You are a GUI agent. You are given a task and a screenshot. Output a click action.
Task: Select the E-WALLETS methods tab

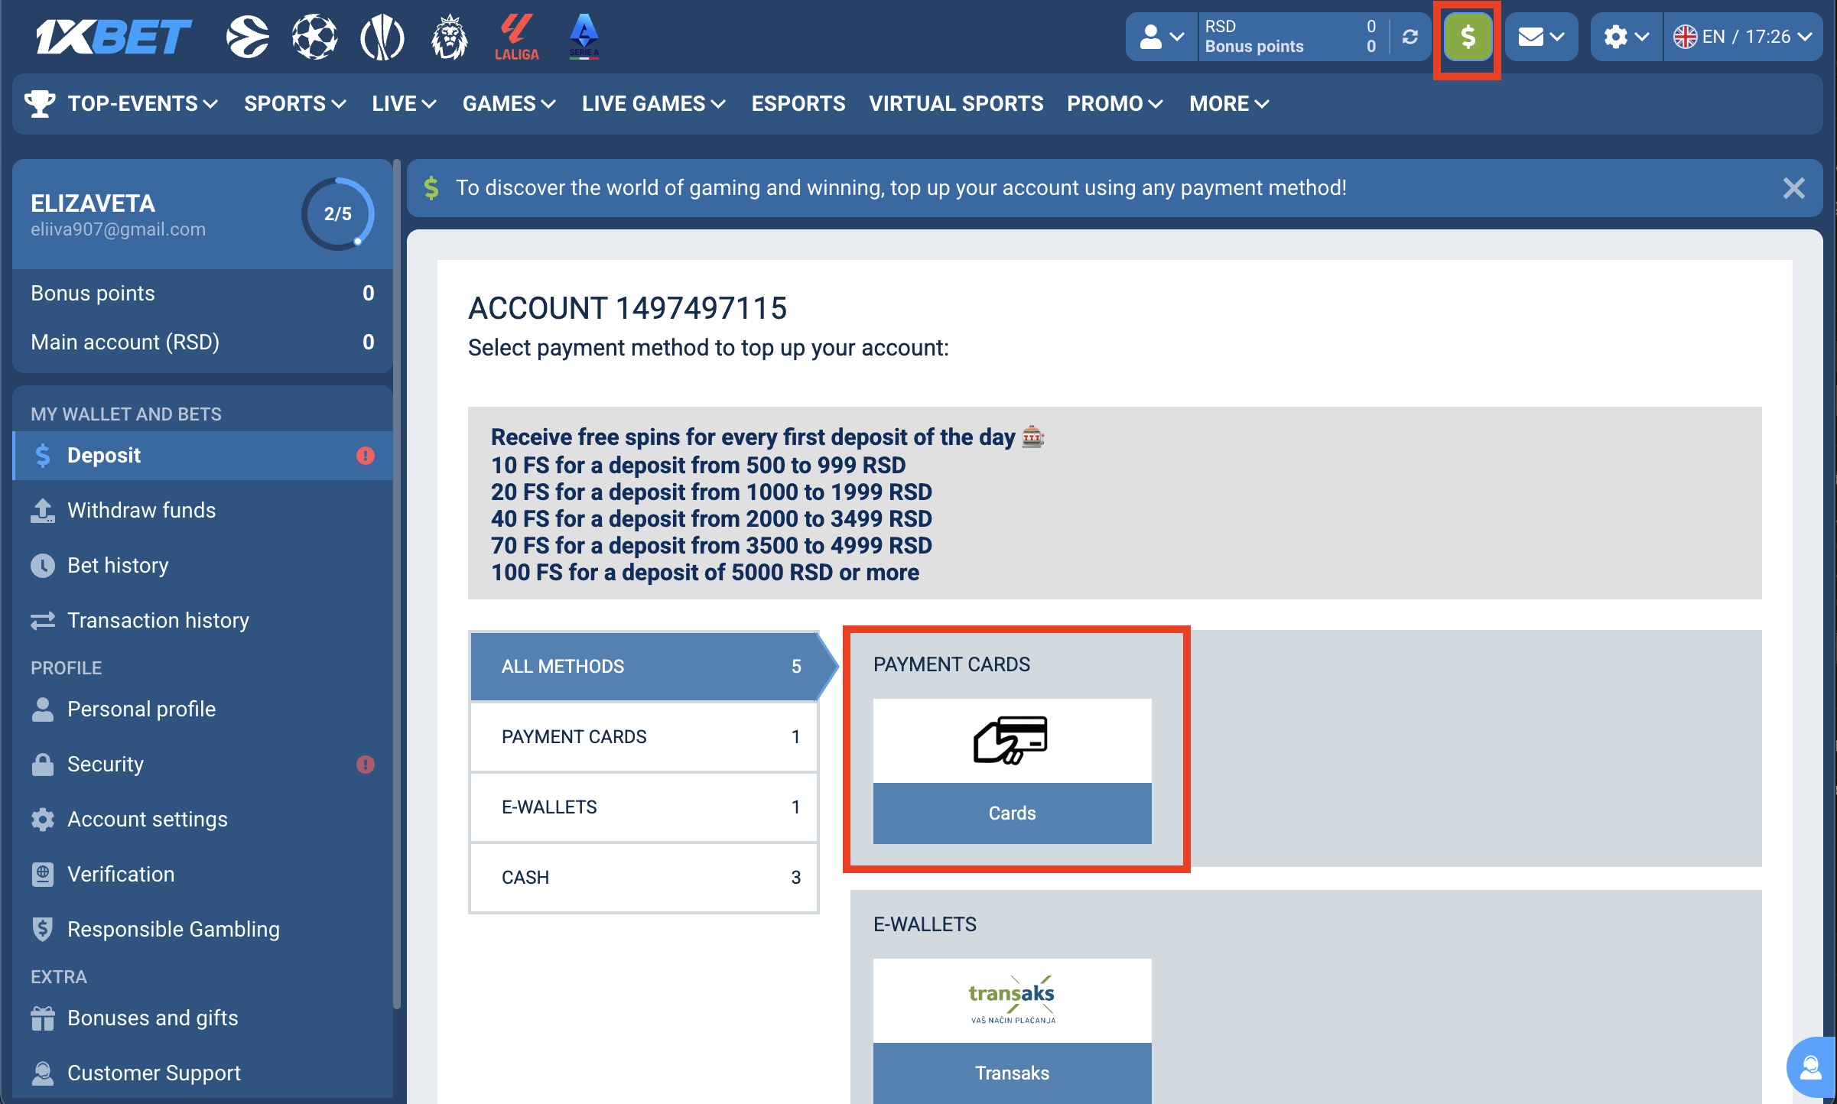[643, 807]
